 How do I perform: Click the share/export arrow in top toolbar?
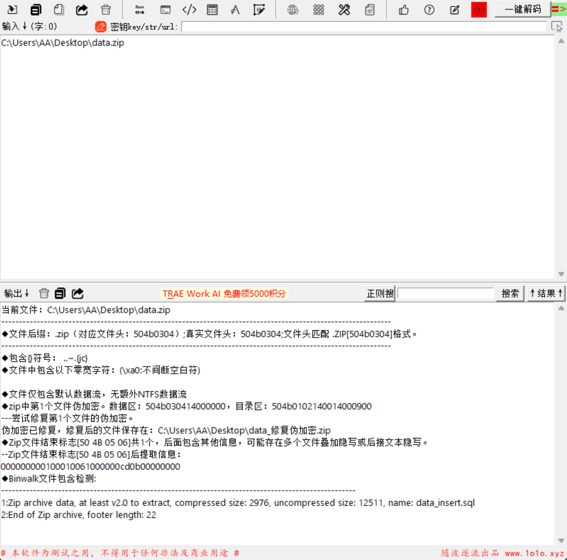(82, 10)
